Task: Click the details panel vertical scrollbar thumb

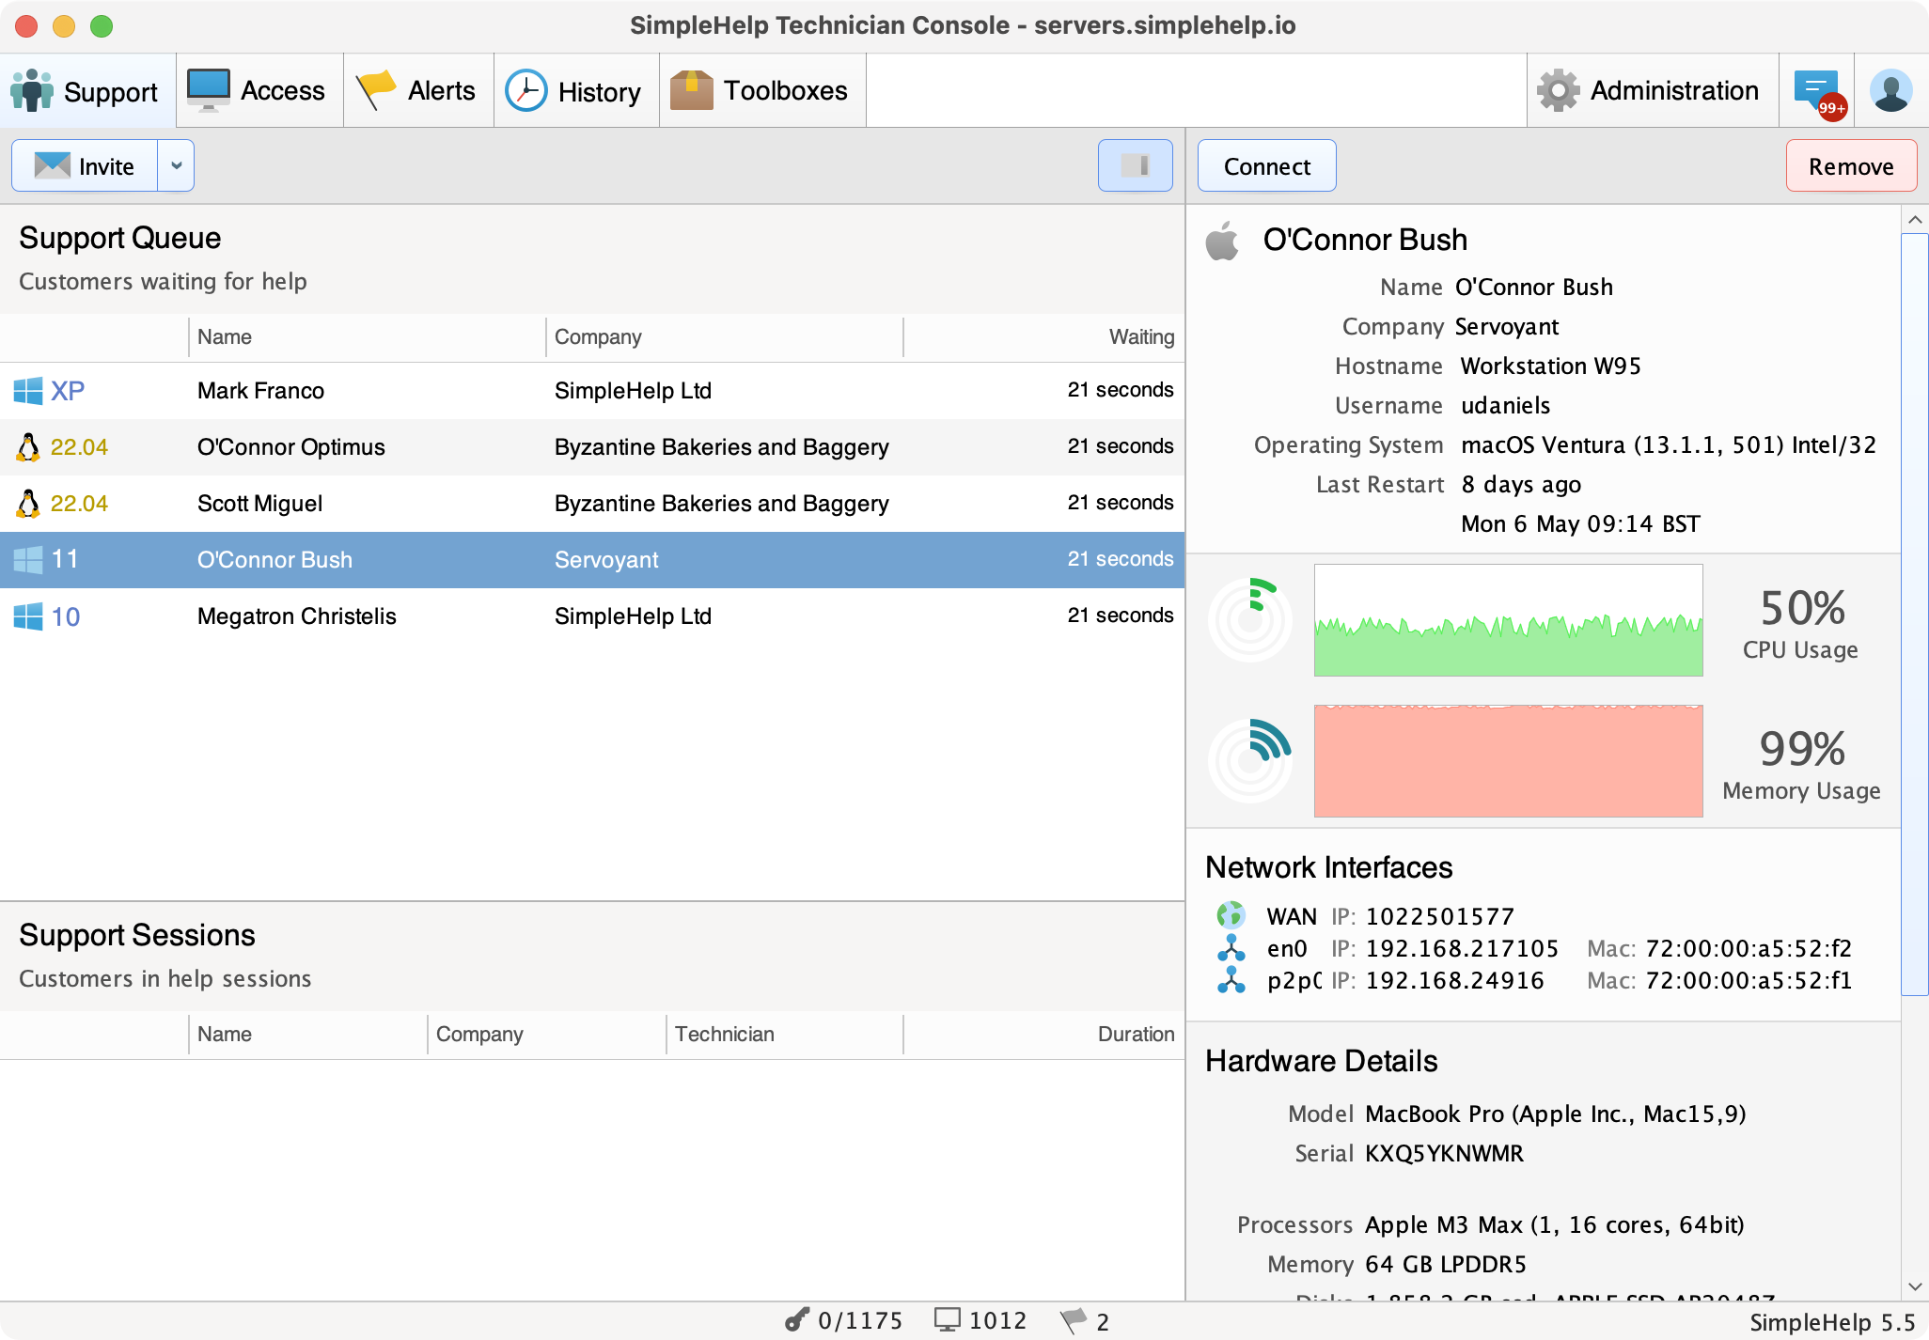Action: pyautogui.click(x=1915, y=615)
